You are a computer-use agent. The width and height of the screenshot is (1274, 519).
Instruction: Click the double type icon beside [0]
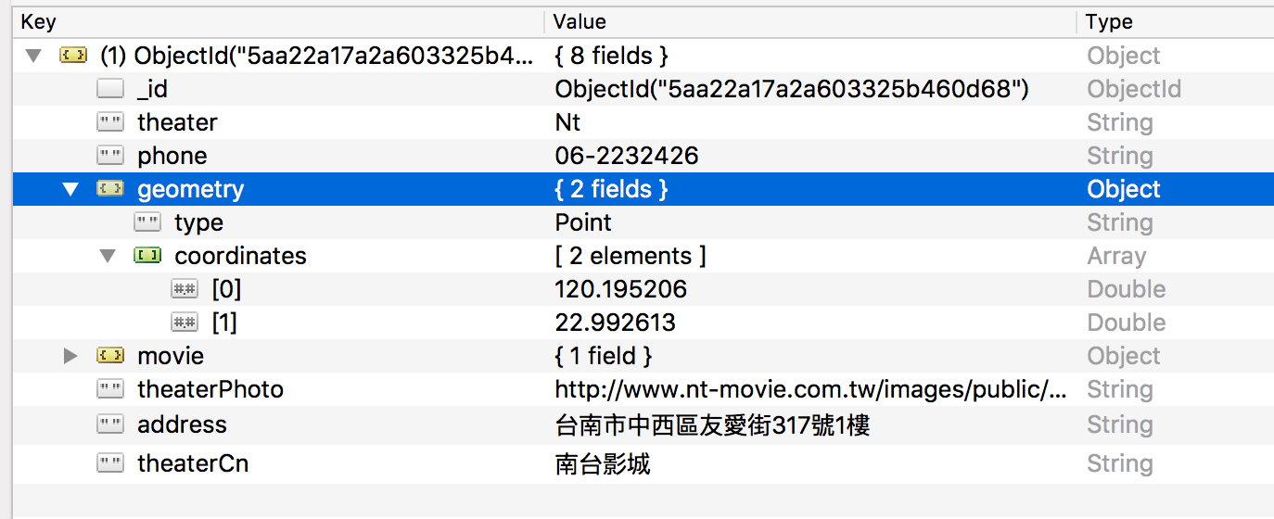tap(185, 289)
